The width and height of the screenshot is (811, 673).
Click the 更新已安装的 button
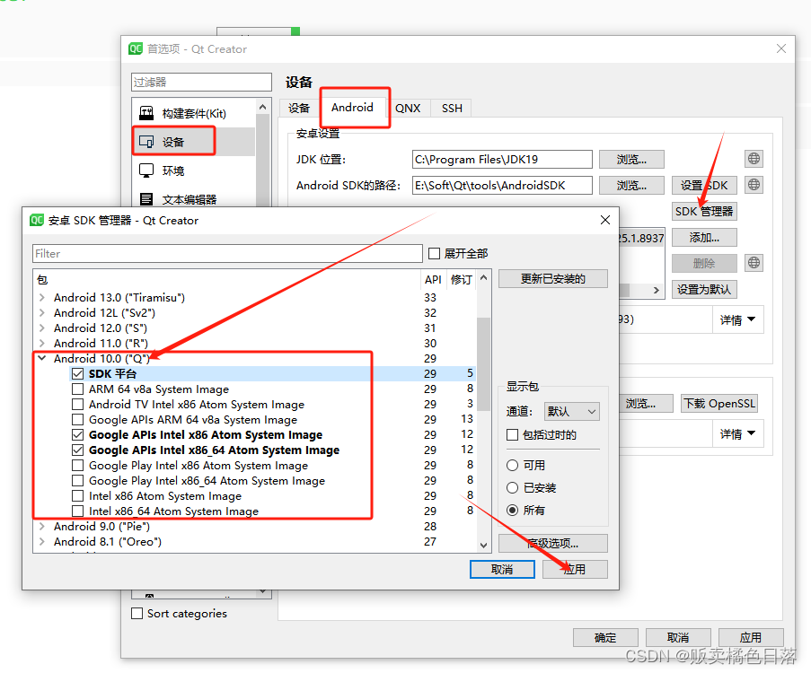tap(552, 278)
